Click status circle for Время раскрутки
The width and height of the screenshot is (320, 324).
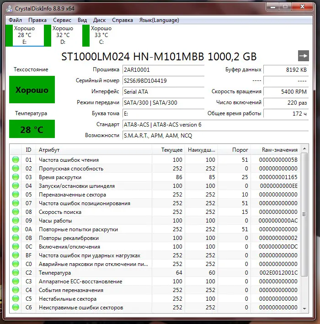point(16,177)
